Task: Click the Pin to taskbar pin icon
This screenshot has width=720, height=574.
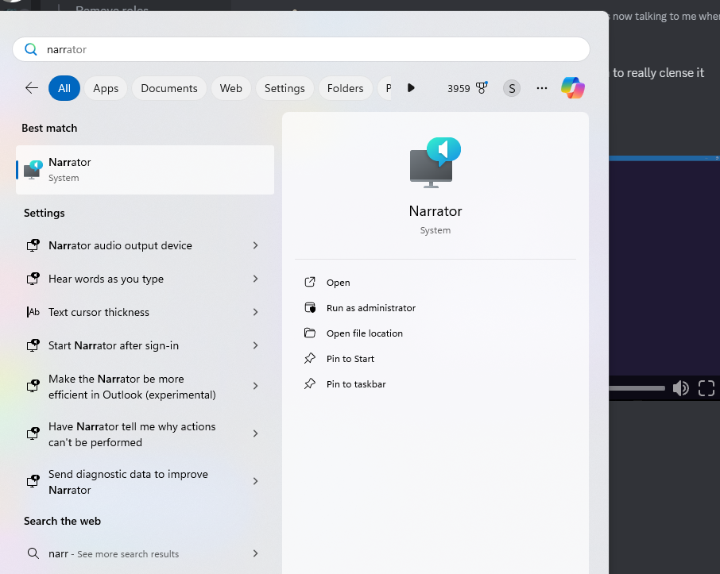Action: coord(310,383)
